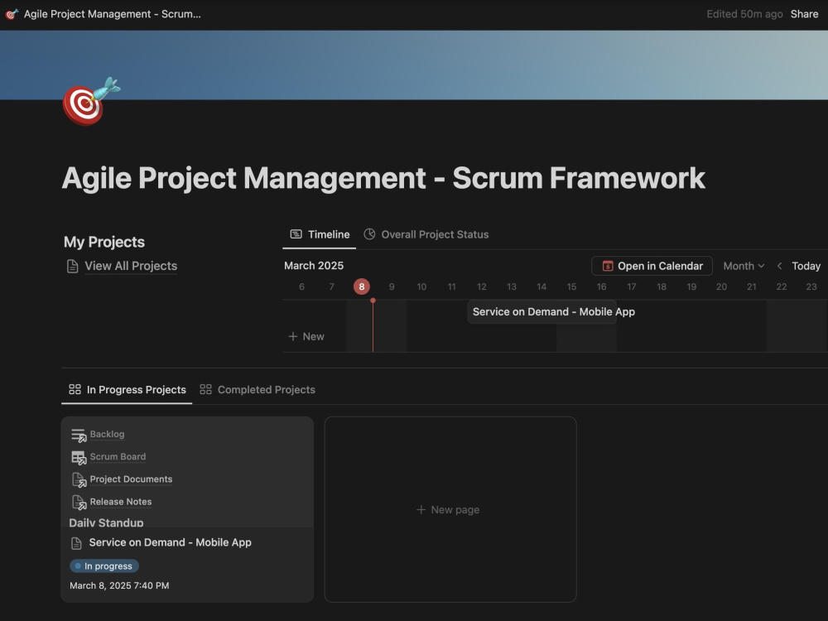Click the red calendar icon in Open in Calendar
This screenshot has height=621, width=828.
608,266
